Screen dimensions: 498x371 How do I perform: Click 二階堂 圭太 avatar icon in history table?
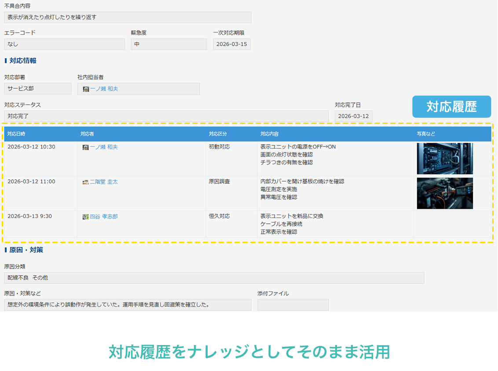pyautogui.click(x=86, y=182)
